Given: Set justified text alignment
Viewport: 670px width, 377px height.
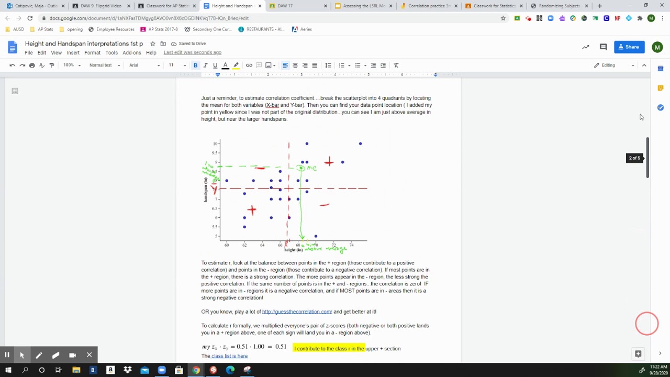Looking at the screenshot, I should pos(315,65).
